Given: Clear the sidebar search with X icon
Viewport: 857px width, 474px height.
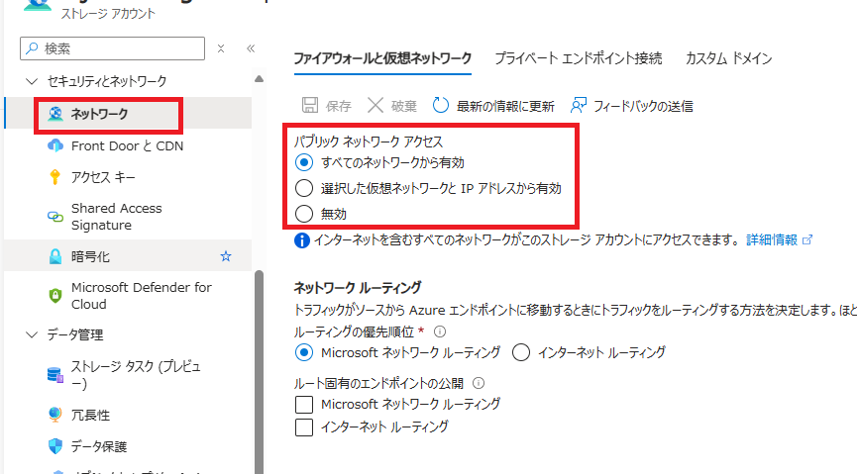Looking at the screenshot, I should pyautogui.click(x=221, y=48).
